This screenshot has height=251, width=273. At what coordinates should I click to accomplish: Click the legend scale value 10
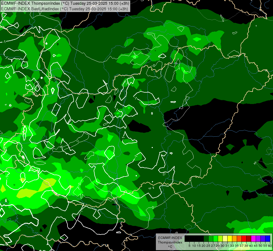[194, 246]
